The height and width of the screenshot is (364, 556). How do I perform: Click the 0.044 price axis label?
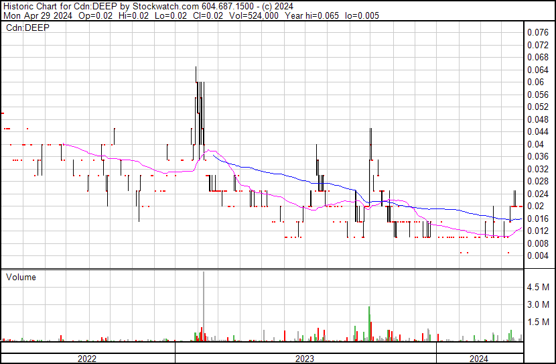click(x=538, y=131)
